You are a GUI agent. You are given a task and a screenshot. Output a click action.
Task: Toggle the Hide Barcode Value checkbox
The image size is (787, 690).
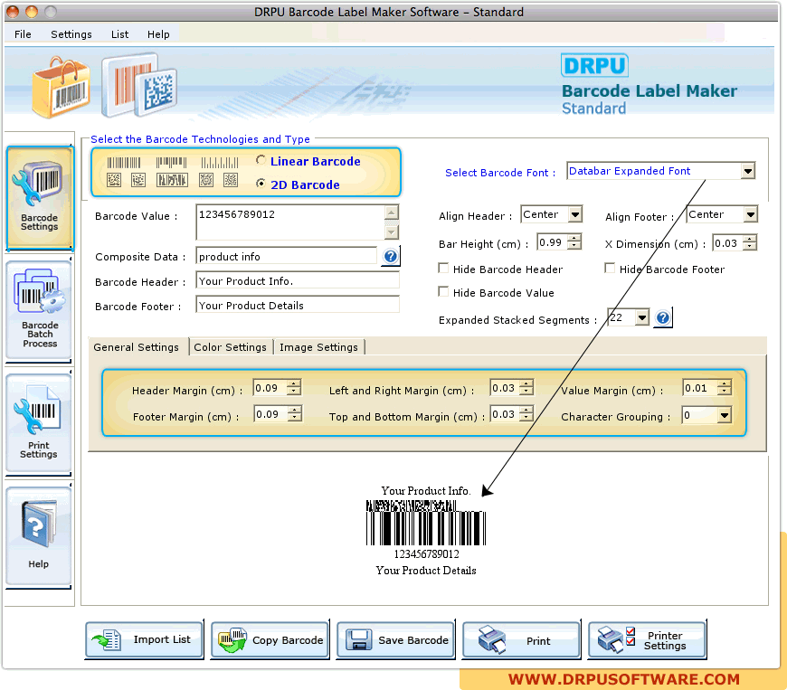pos(443,292)
